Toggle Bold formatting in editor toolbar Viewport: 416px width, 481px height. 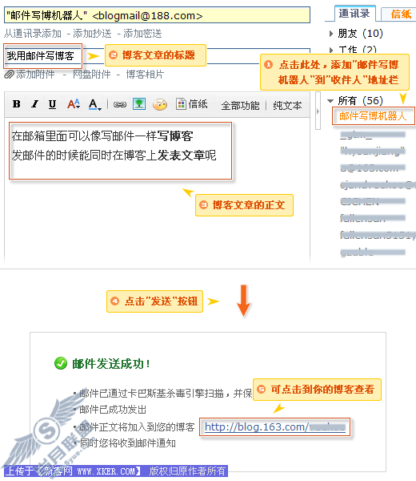(x=17, y=104)
